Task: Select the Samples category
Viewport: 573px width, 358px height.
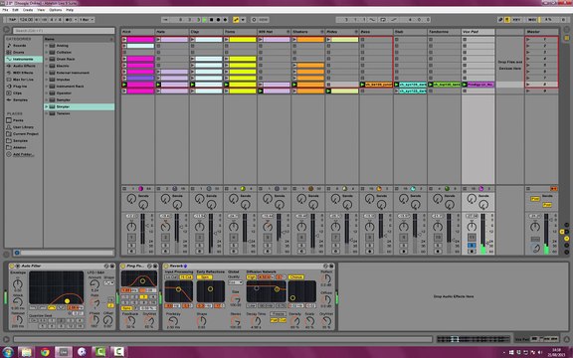Action: point(20,99)
